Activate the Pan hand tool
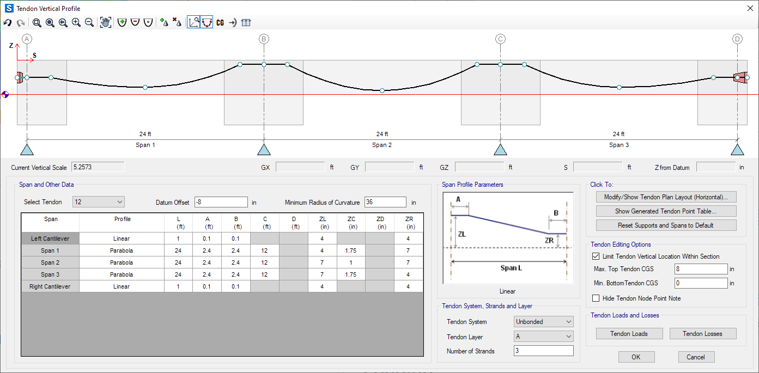The height and width of the screenshot is (373, 759). pos(105,22)
